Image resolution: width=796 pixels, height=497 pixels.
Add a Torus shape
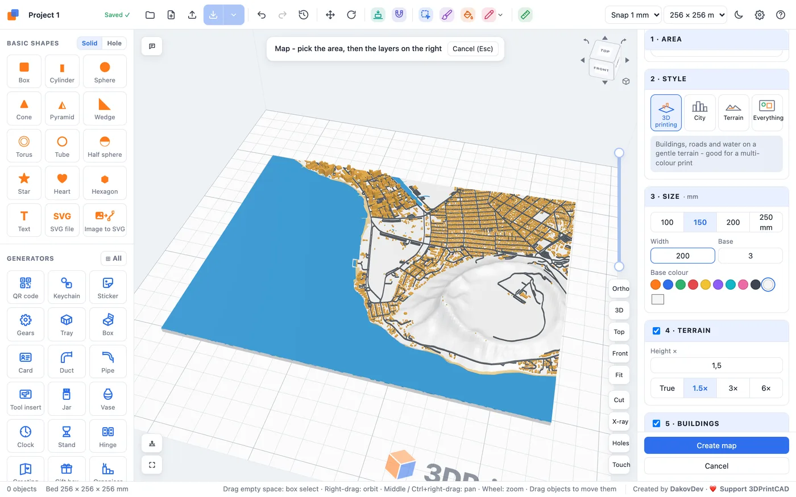pos(24,147)
